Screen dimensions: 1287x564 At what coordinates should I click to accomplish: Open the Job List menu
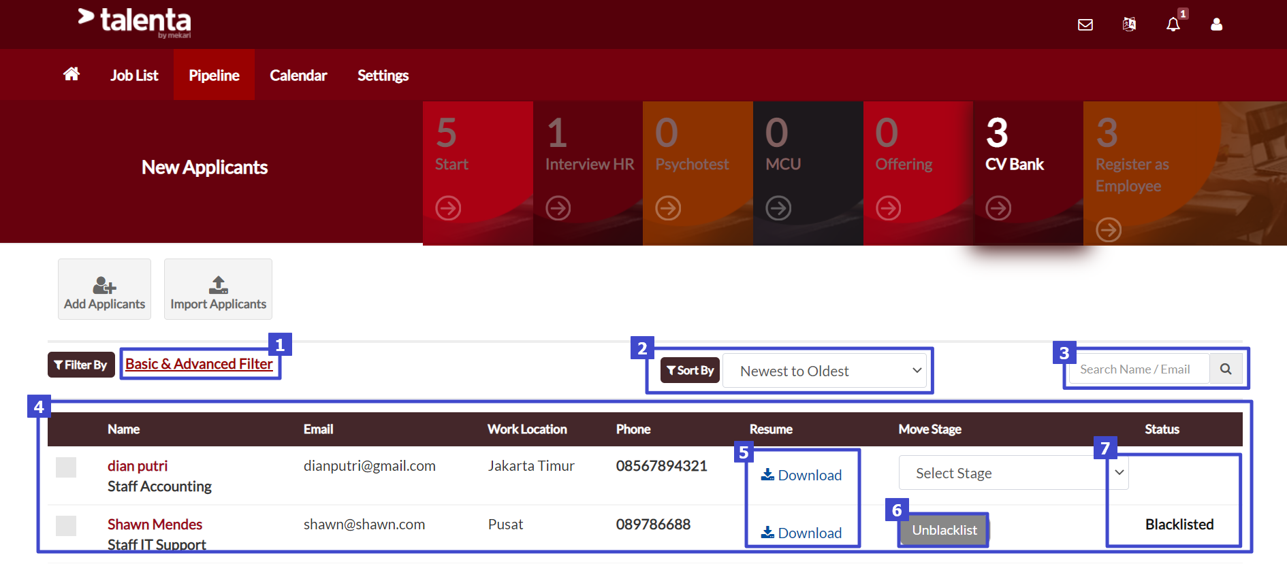point(134,76)
